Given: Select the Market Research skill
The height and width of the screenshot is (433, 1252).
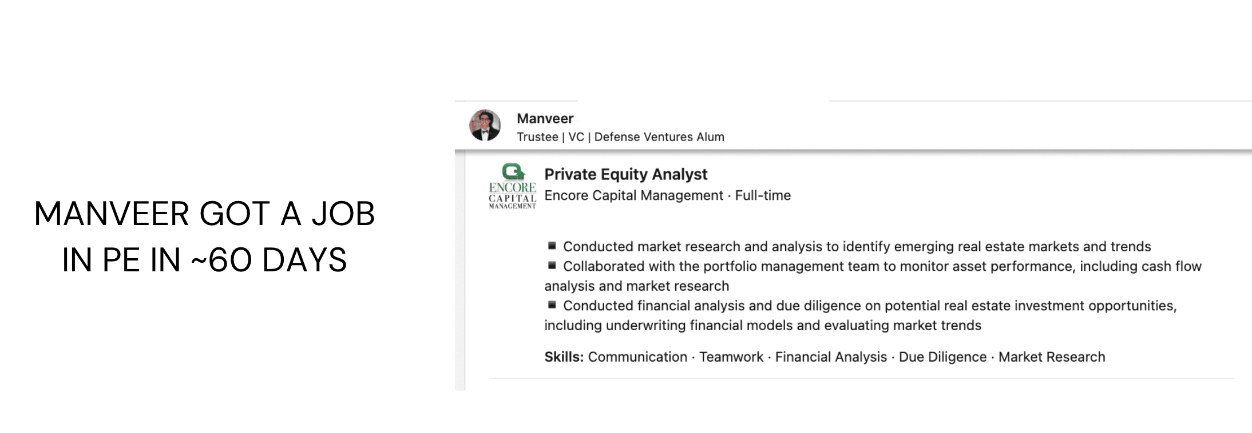Looking at the screenshot, I should click(1052, 357).
